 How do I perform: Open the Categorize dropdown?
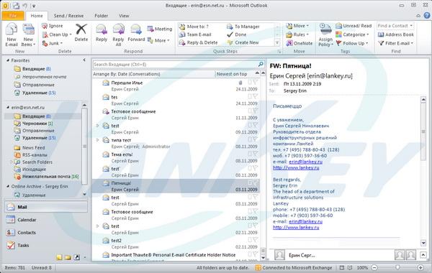click(352, 34)
